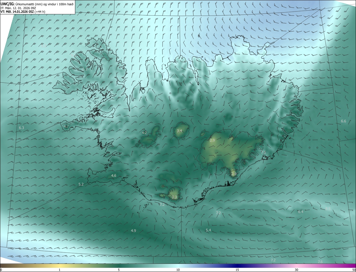Click the 'IT: Mán. 12. 01. 2026 09Z' line
Image resolution: width=356 pixels, height=272 pixels.
18,8
